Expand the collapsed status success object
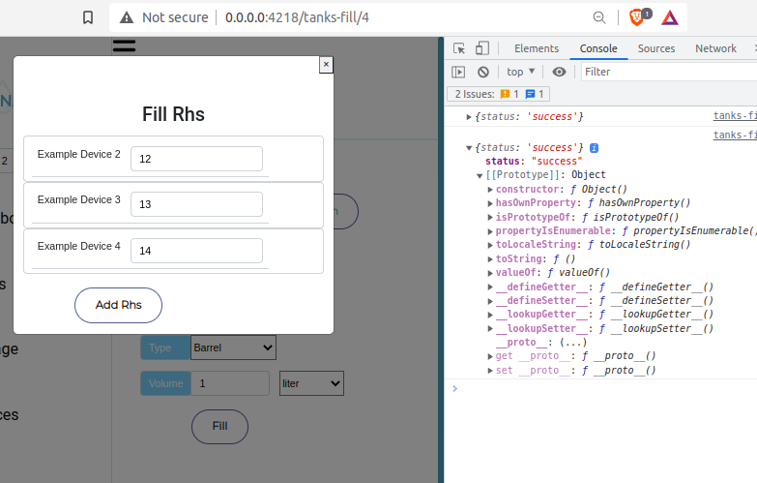Screen dimensions: 757x483 (470, 116)
